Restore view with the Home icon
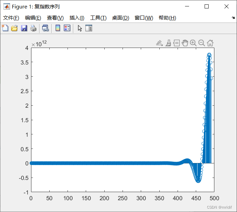The height and width of the screenshot is (212, 237). click(210, 43)
